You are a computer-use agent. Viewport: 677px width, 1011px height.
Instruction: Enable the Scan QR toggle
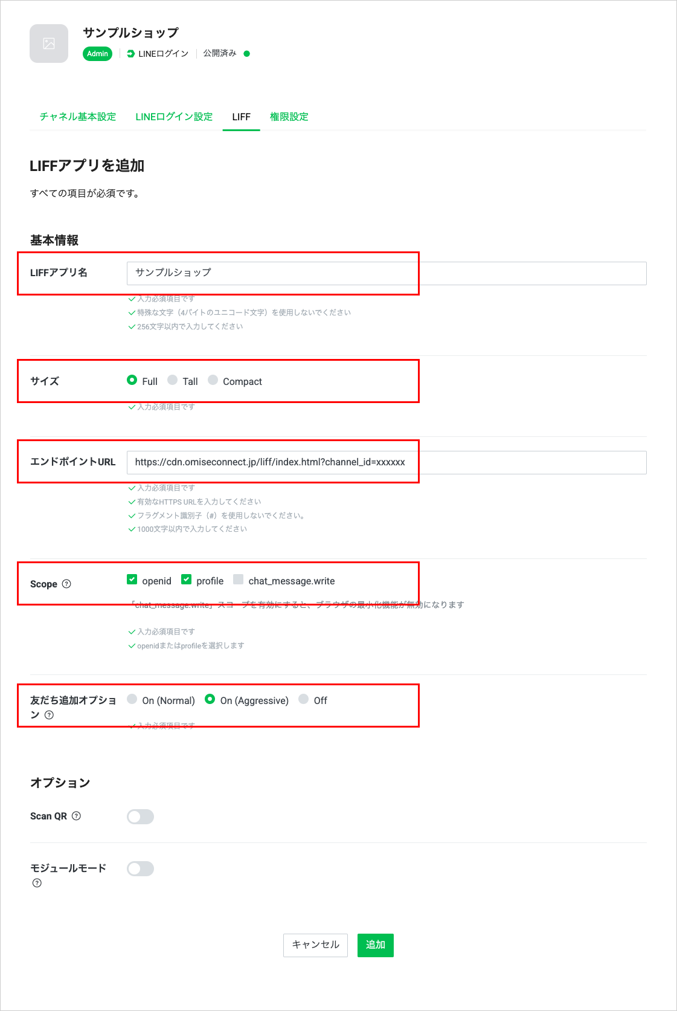[x=140, y=817]
